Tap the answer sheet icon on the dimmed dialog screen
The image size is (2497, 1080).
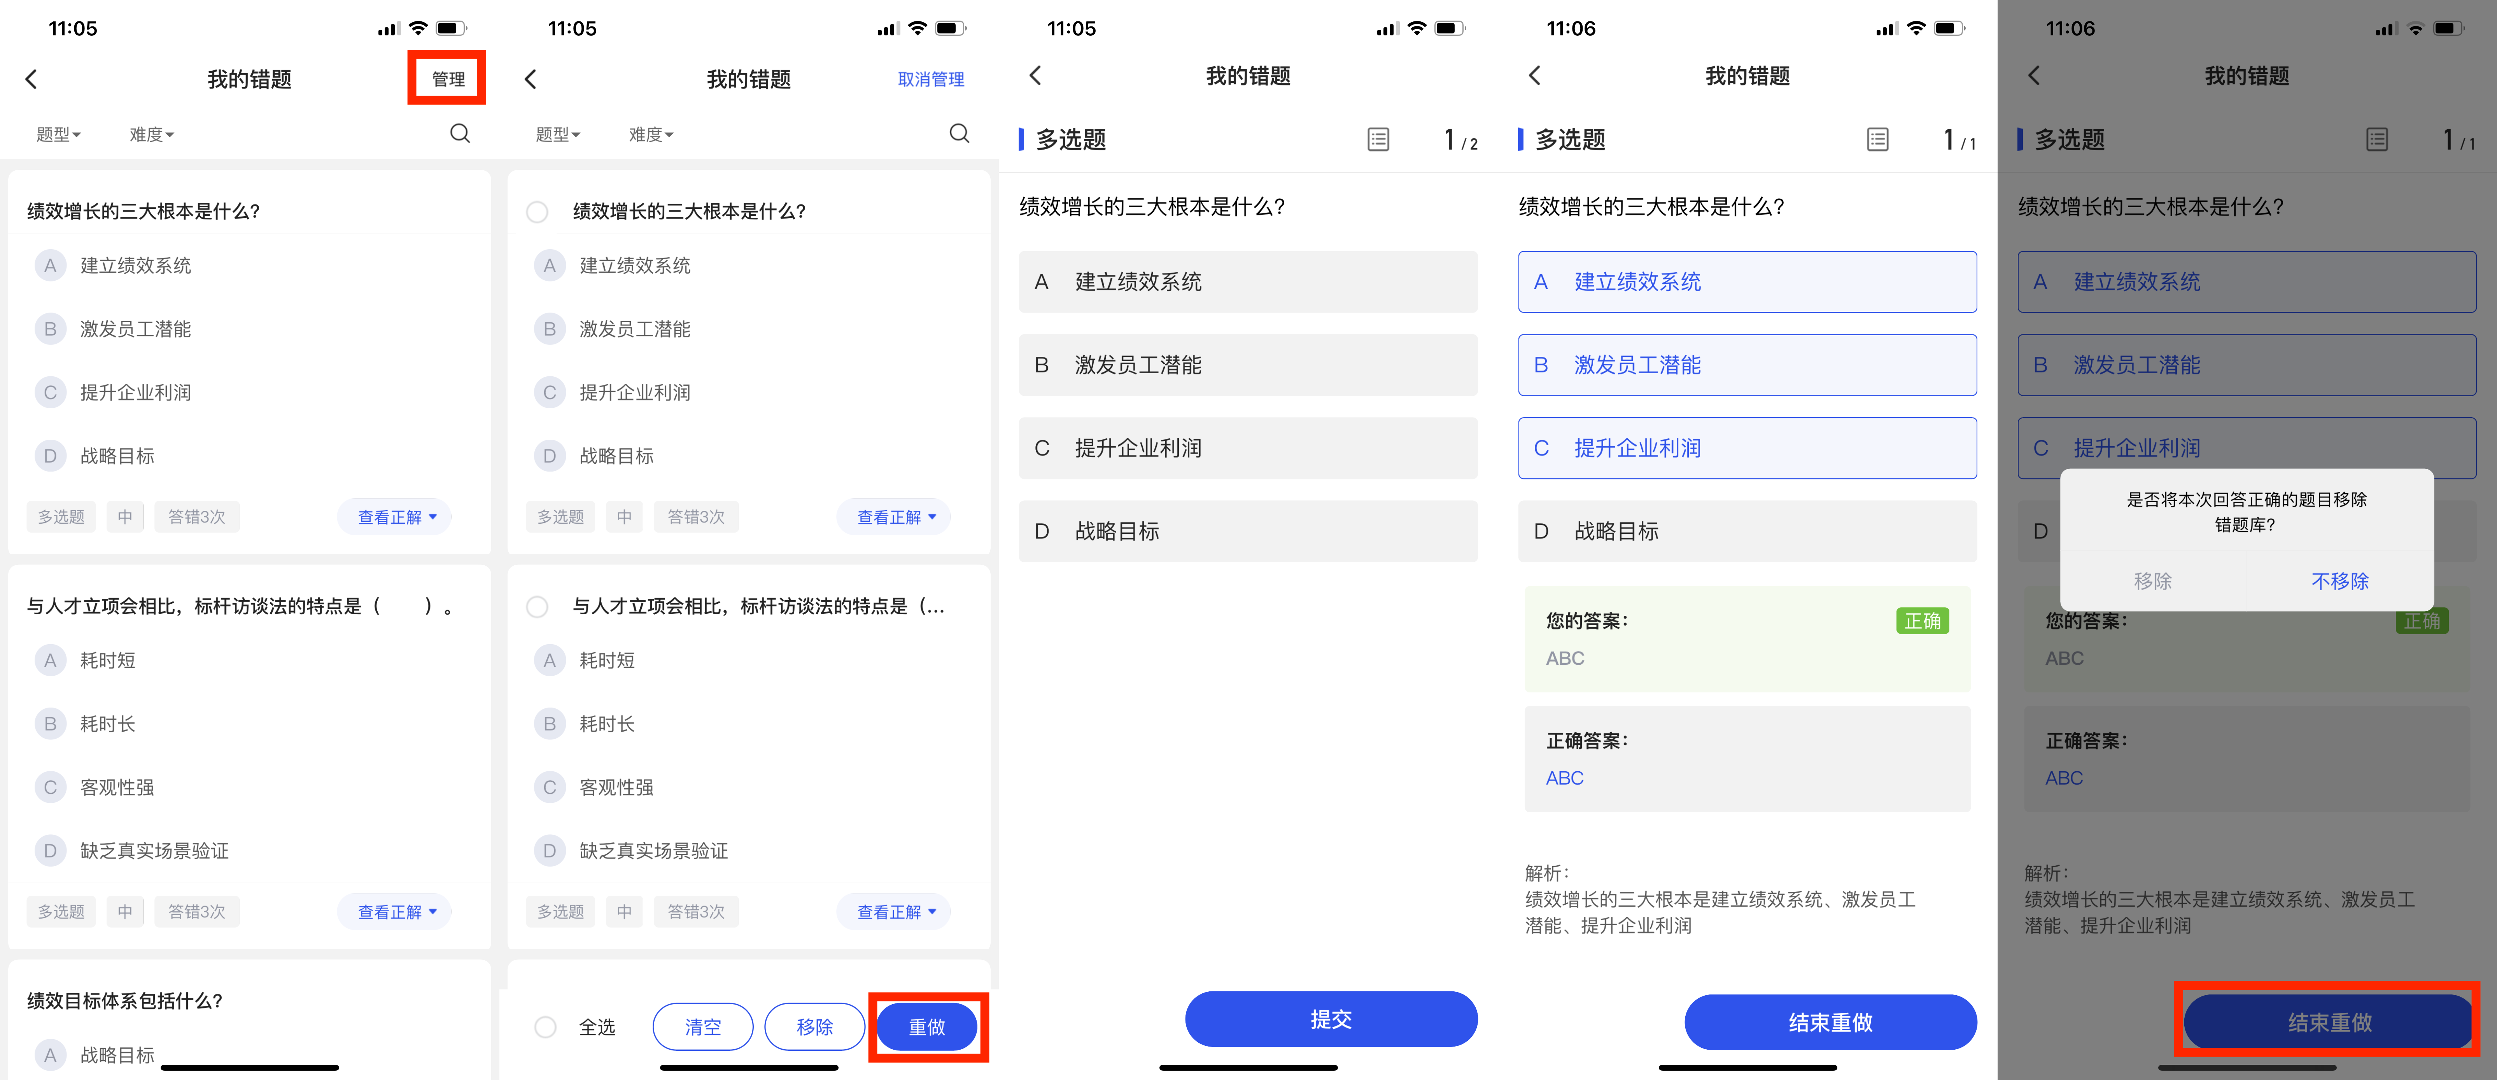[x=2377, y=140]
